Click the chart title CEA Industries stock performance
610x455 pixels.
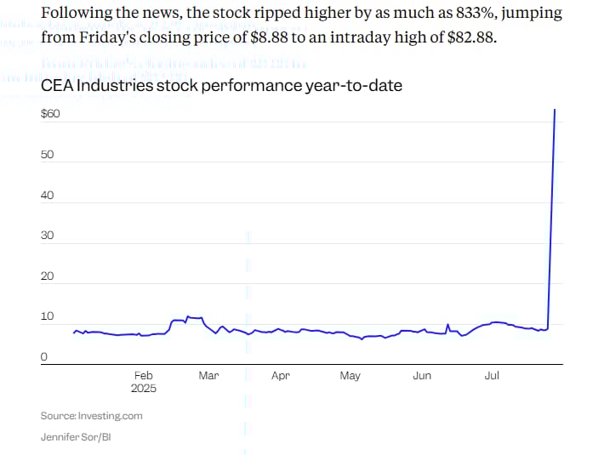221,86
